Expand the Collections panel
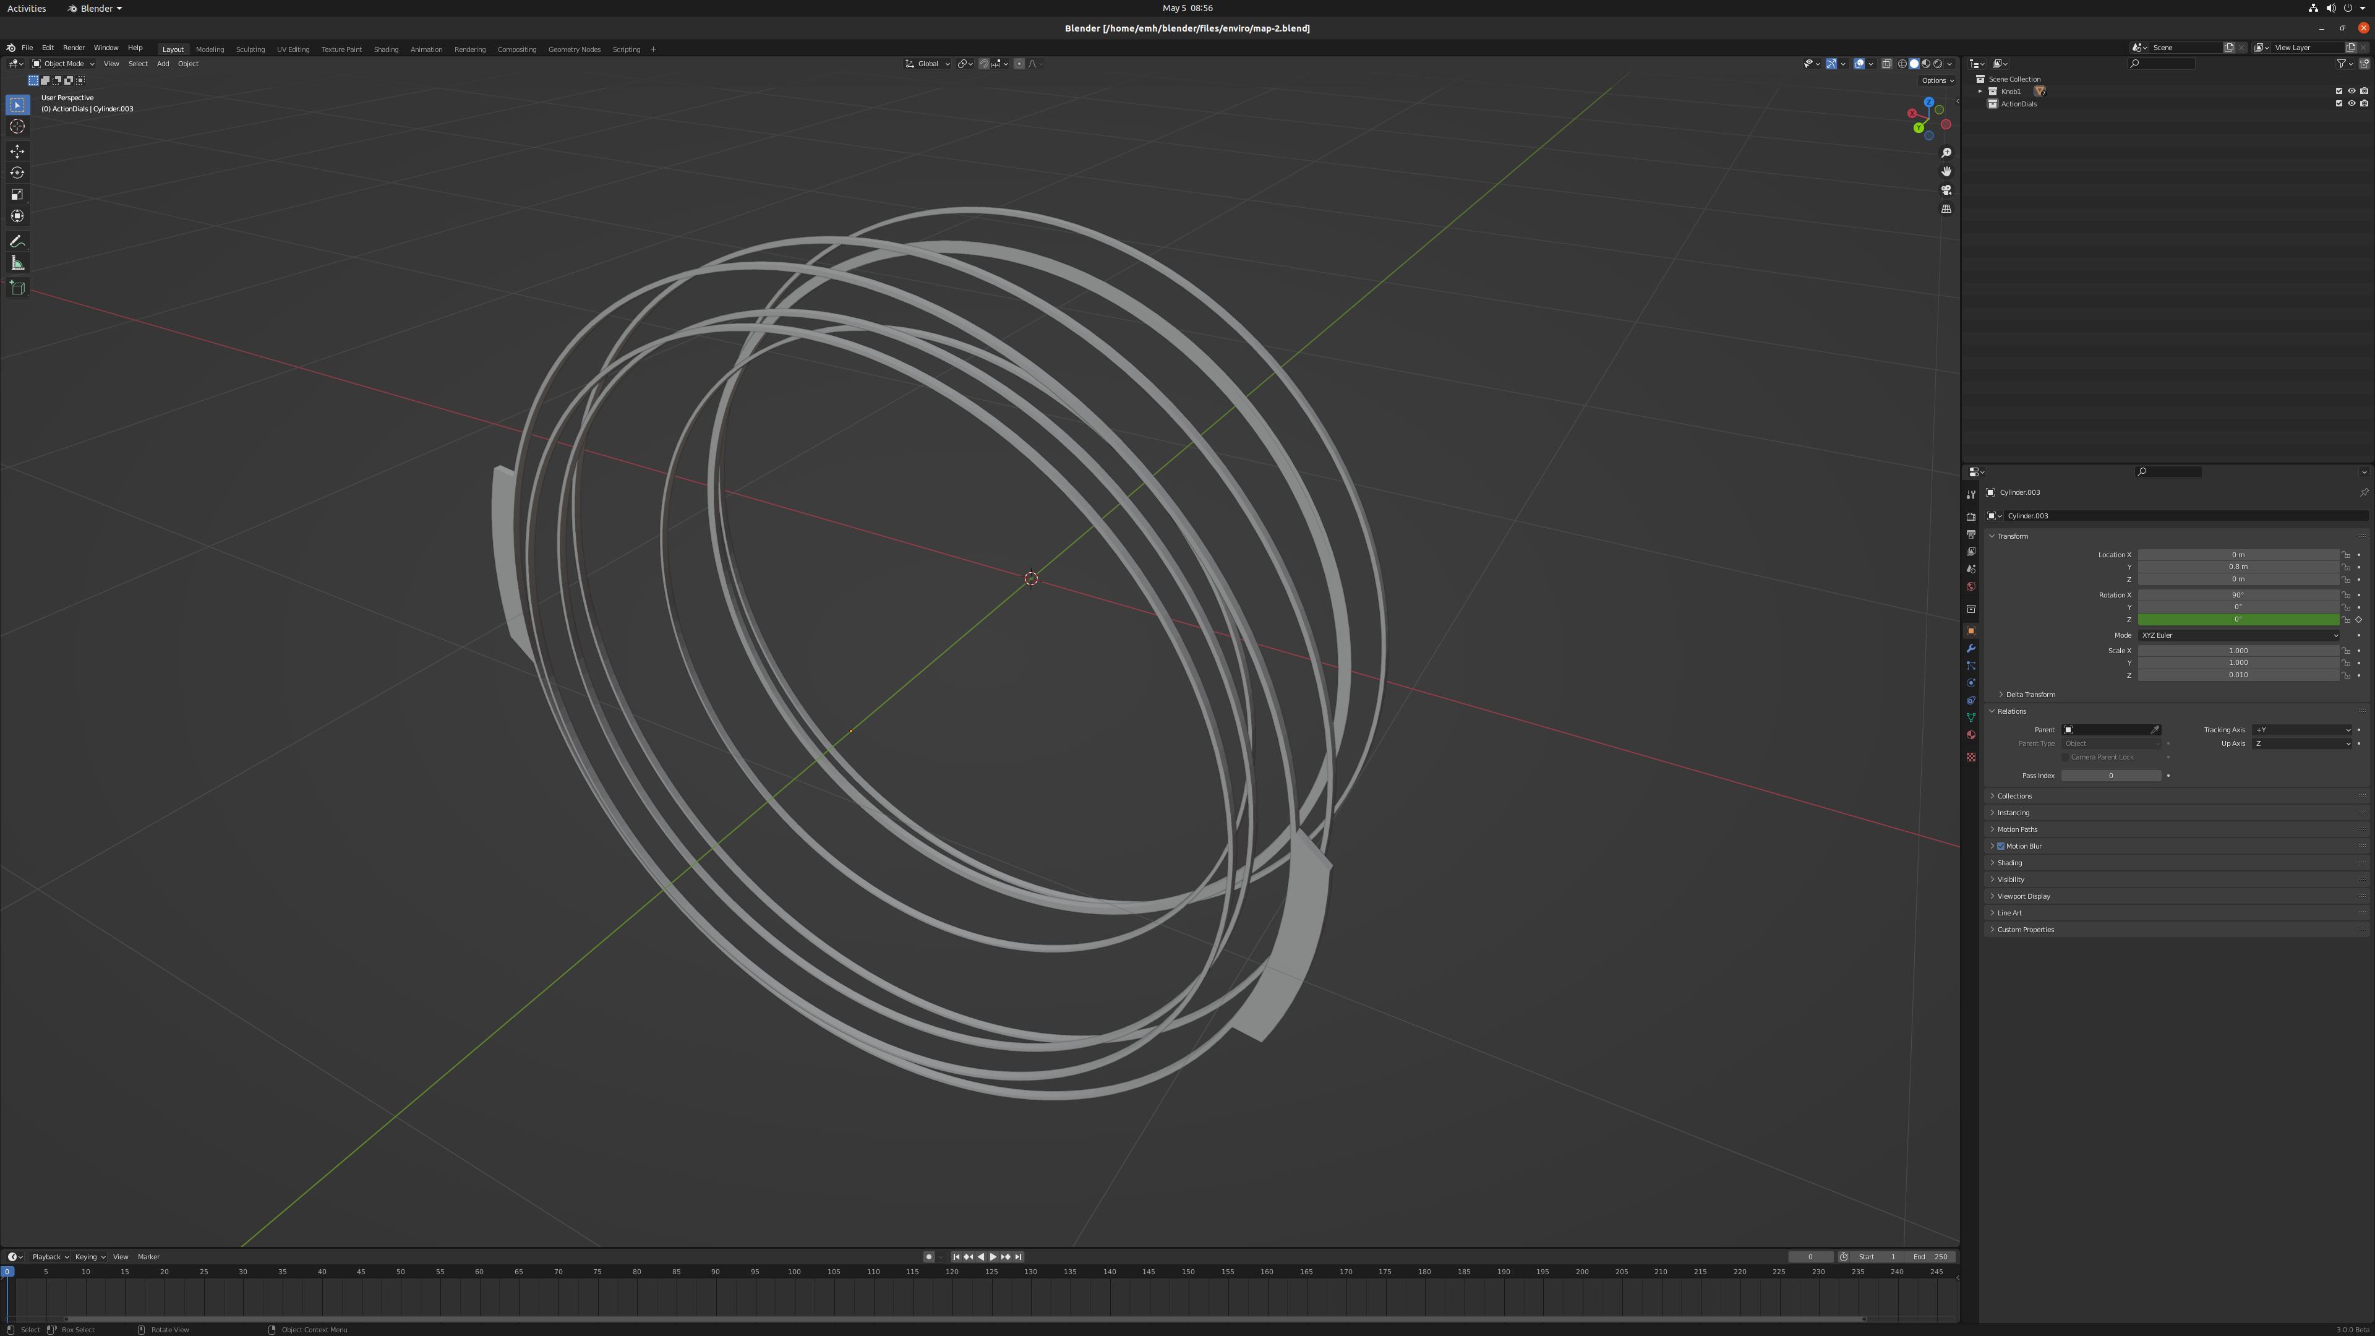2375x1336 pixels. (1992, 795)
